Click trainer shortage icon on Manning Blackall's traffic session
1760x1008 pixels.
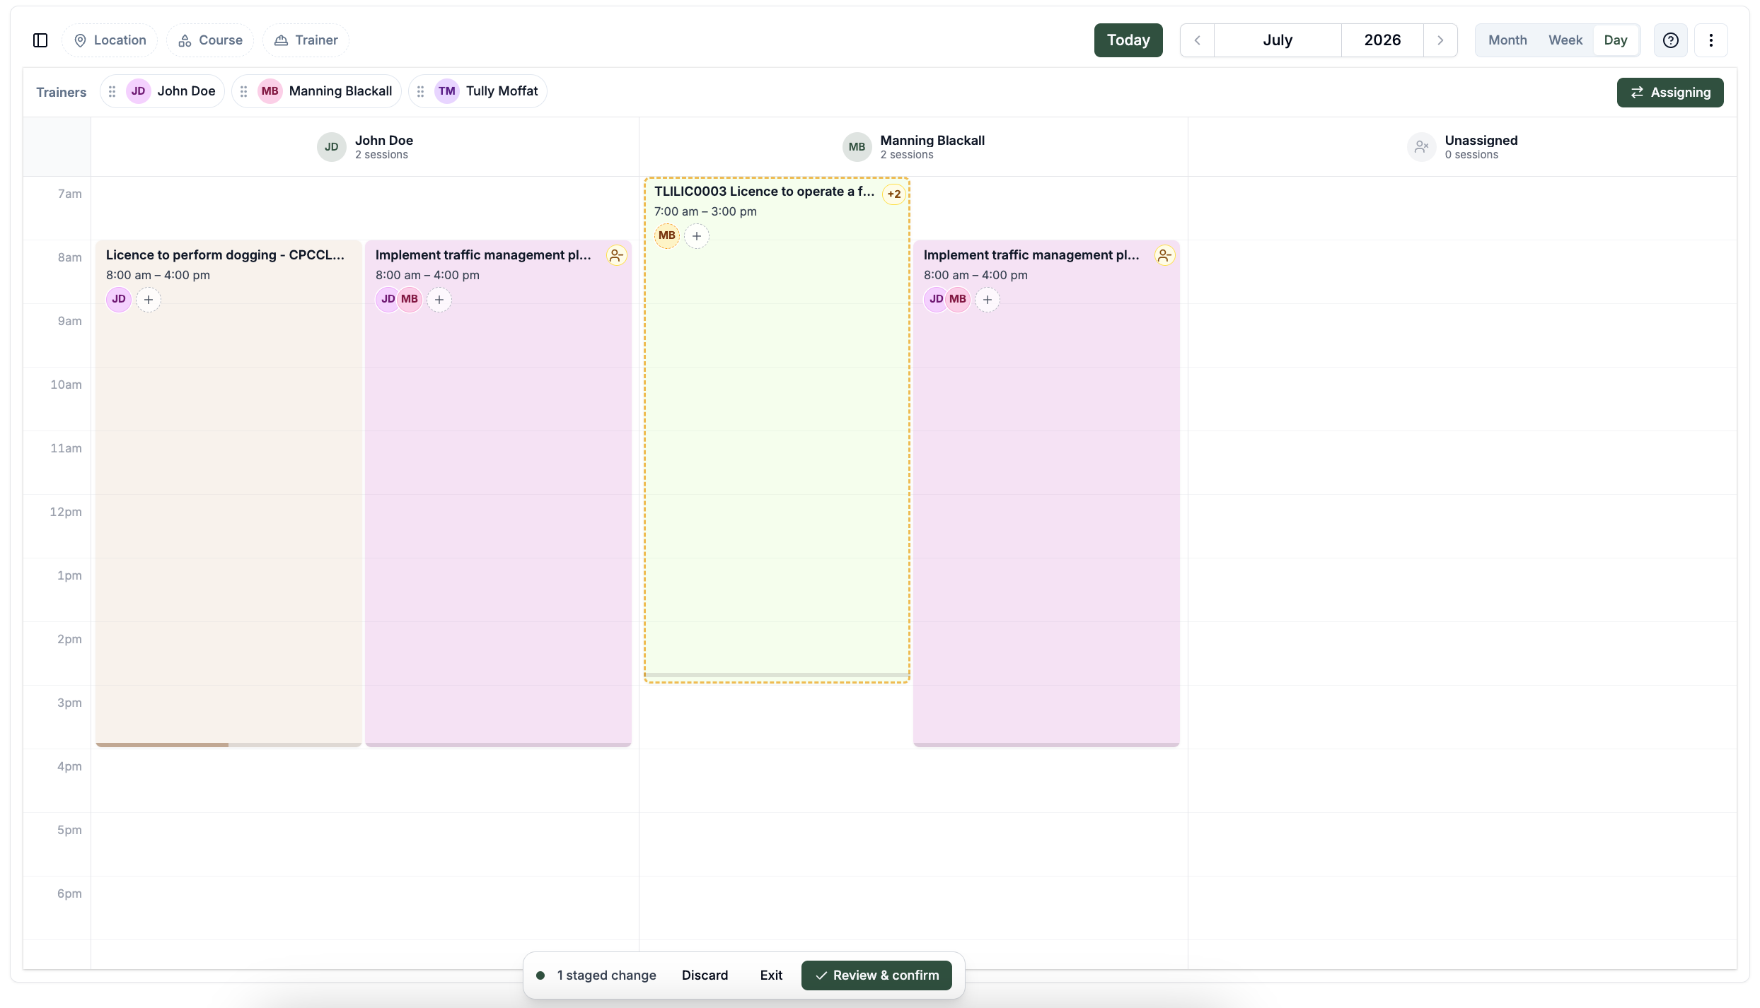click(x=1164, y=255)
